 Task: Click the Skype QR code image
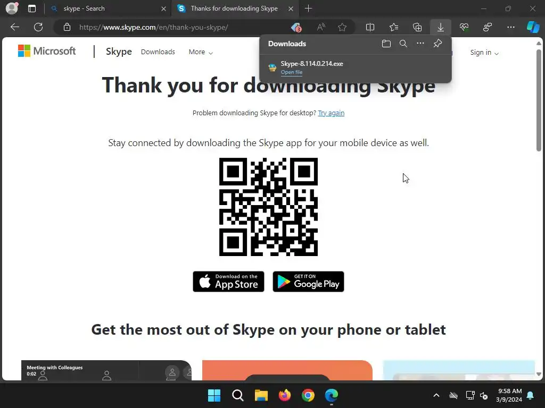click(x=268, y=207)
